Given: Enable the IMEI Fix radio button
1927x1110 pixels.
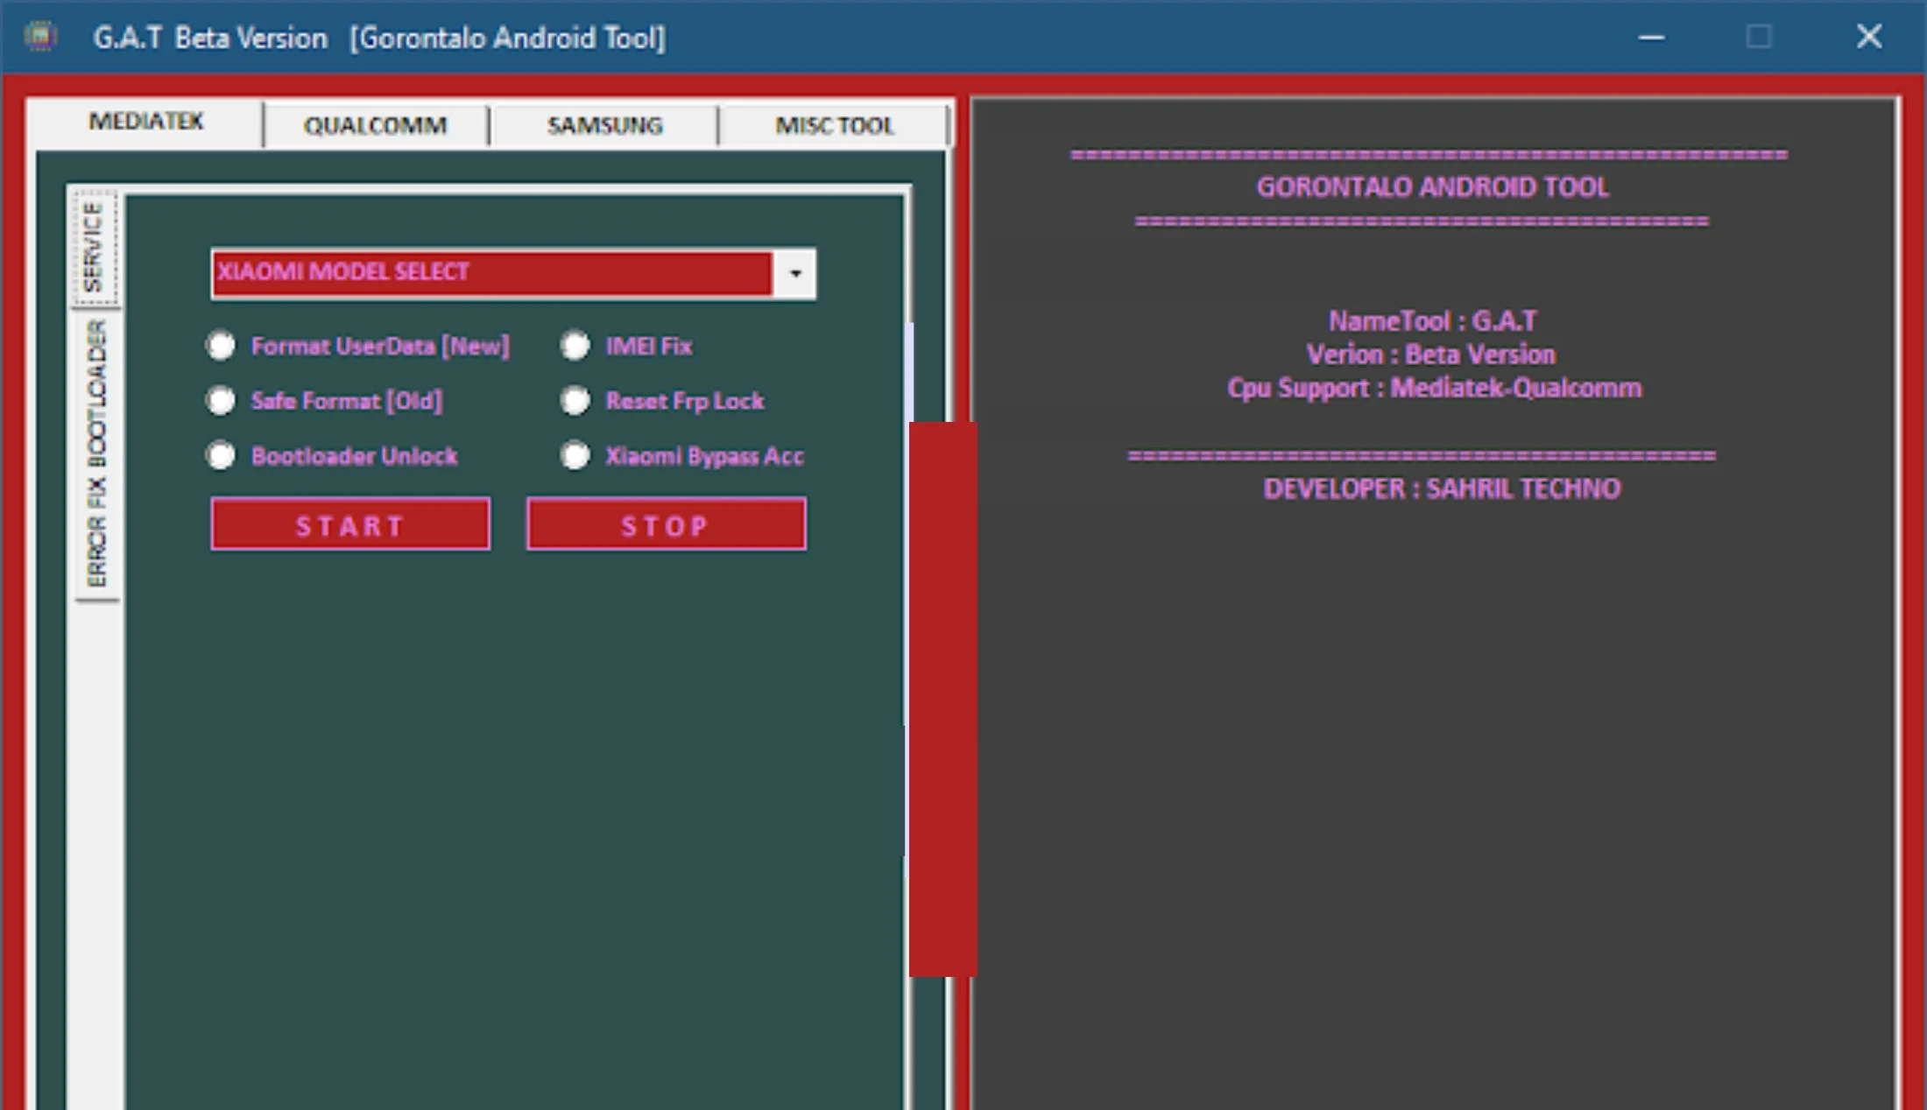Looking at the screenshot, I should click(x=575, y=346).
